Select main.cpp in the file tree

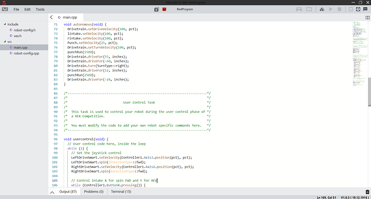tap(24, 47)
